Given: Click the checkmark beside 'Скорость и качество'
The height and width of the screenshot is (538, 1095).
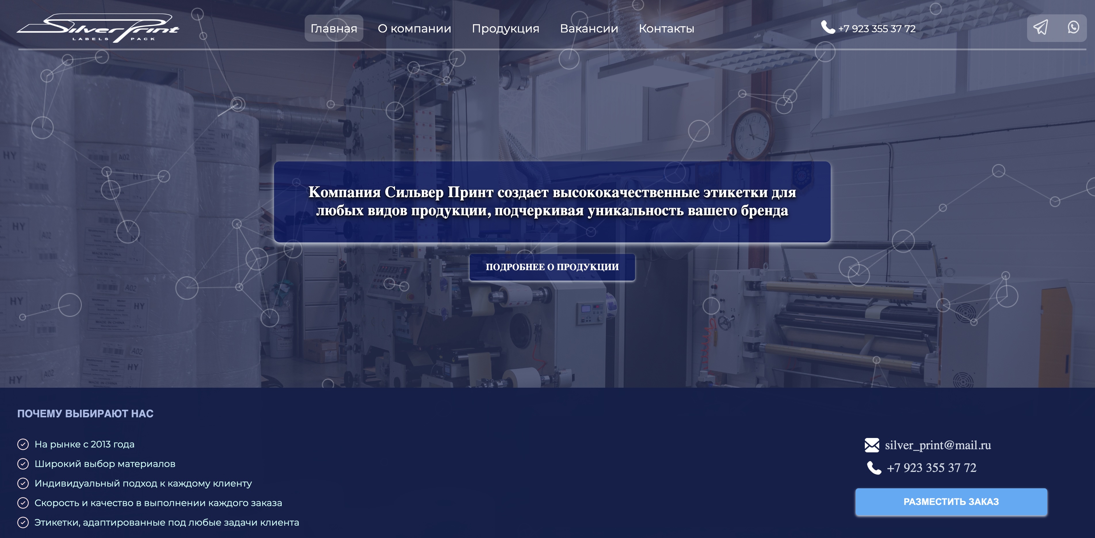Looking at the screenshot, I should coord(23,503).
